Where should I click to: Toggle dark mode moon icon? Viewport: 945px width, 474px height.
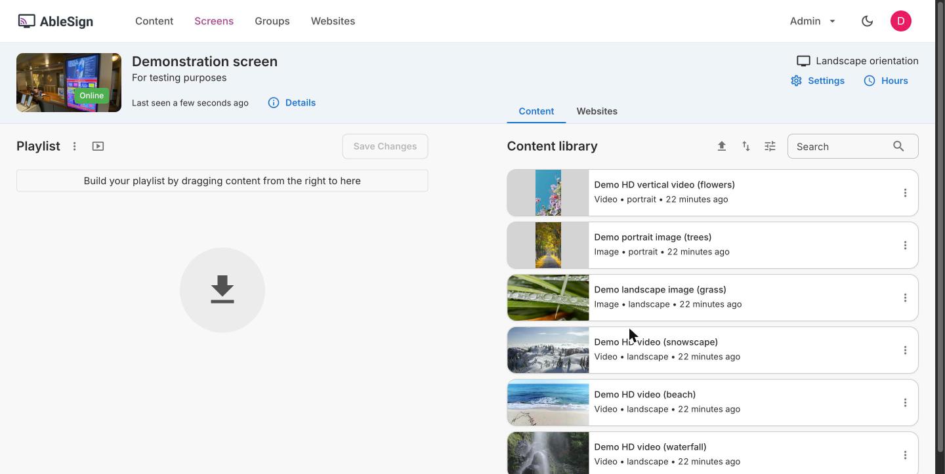click(867, 21)
